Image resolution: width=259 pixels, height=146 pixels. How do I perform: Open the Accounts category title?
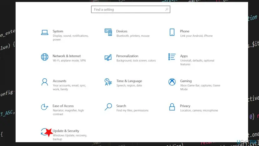coord(59,81)
